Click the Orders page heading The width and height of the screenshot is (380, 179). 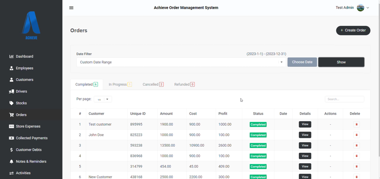79,30
